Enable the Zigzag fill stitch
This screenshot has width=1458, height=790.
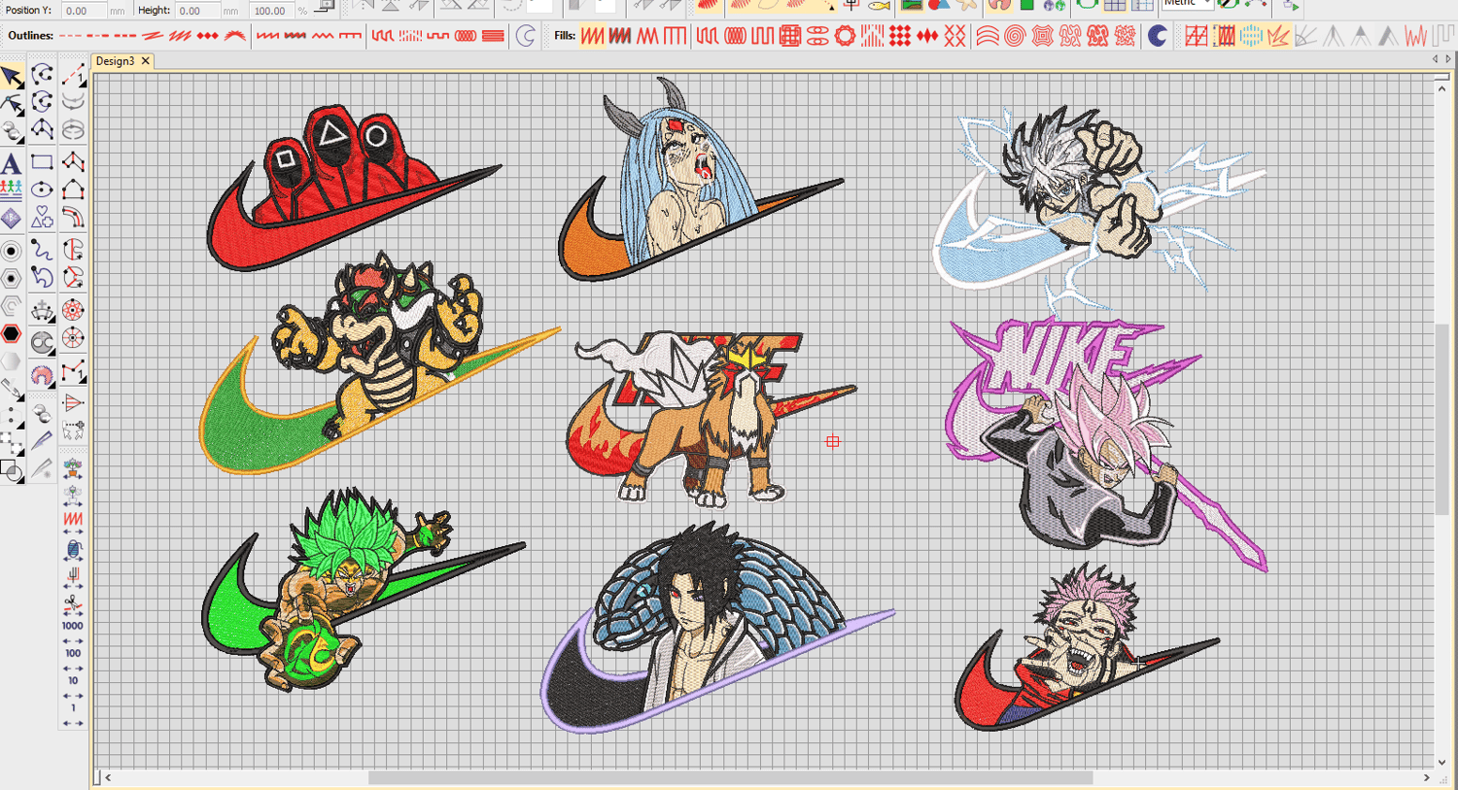point(646,36)
